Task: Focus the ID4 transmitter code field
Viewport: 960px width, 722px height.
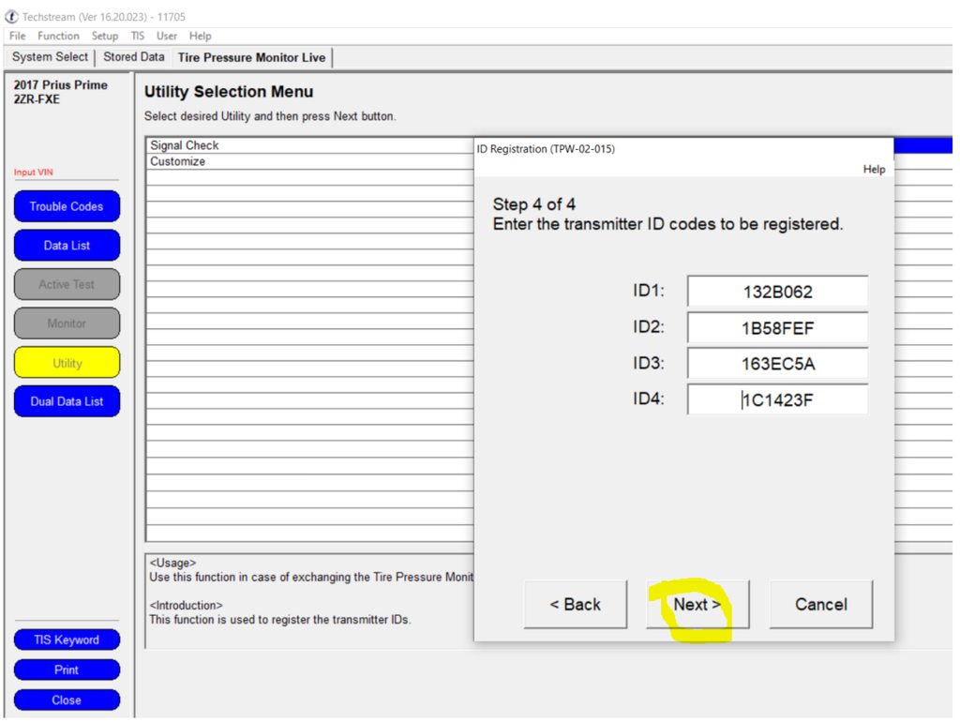Action: click(x=777, y=399)
